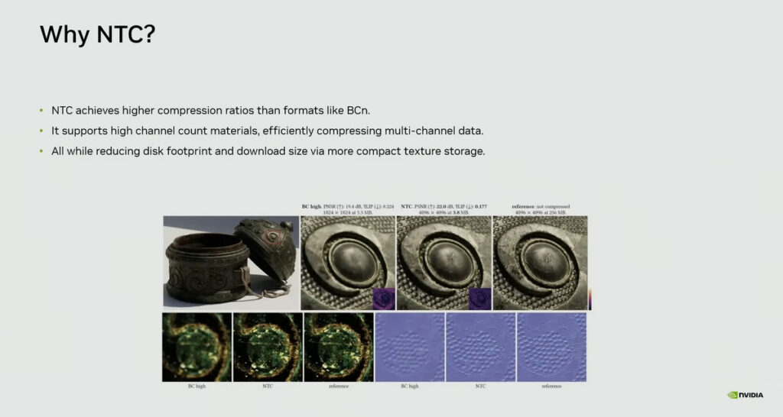Click the BC high close-up render

348,263
